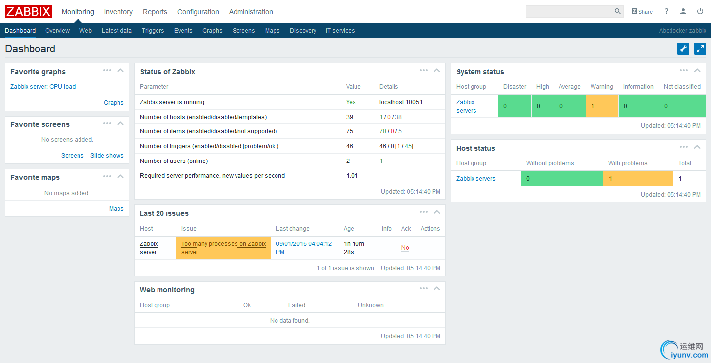Open dashboard configuration wrench icon
Screen dimensions: 711x363
683,49
